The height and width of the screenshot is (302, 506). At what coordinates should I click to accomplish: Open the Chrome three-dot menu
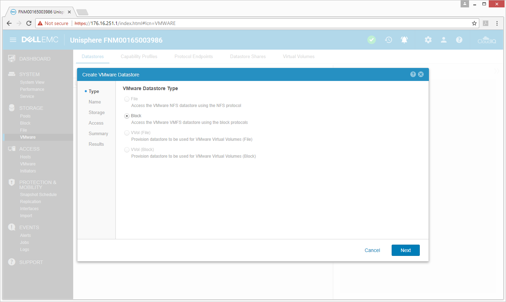pyautogui.click(x=497, y=23)
